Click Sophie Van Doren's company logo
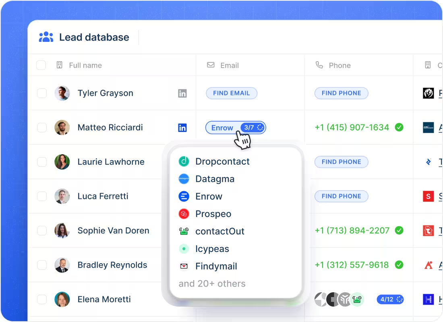The width and height of the screenshot is (443, 322). click(x=429, y=231)
